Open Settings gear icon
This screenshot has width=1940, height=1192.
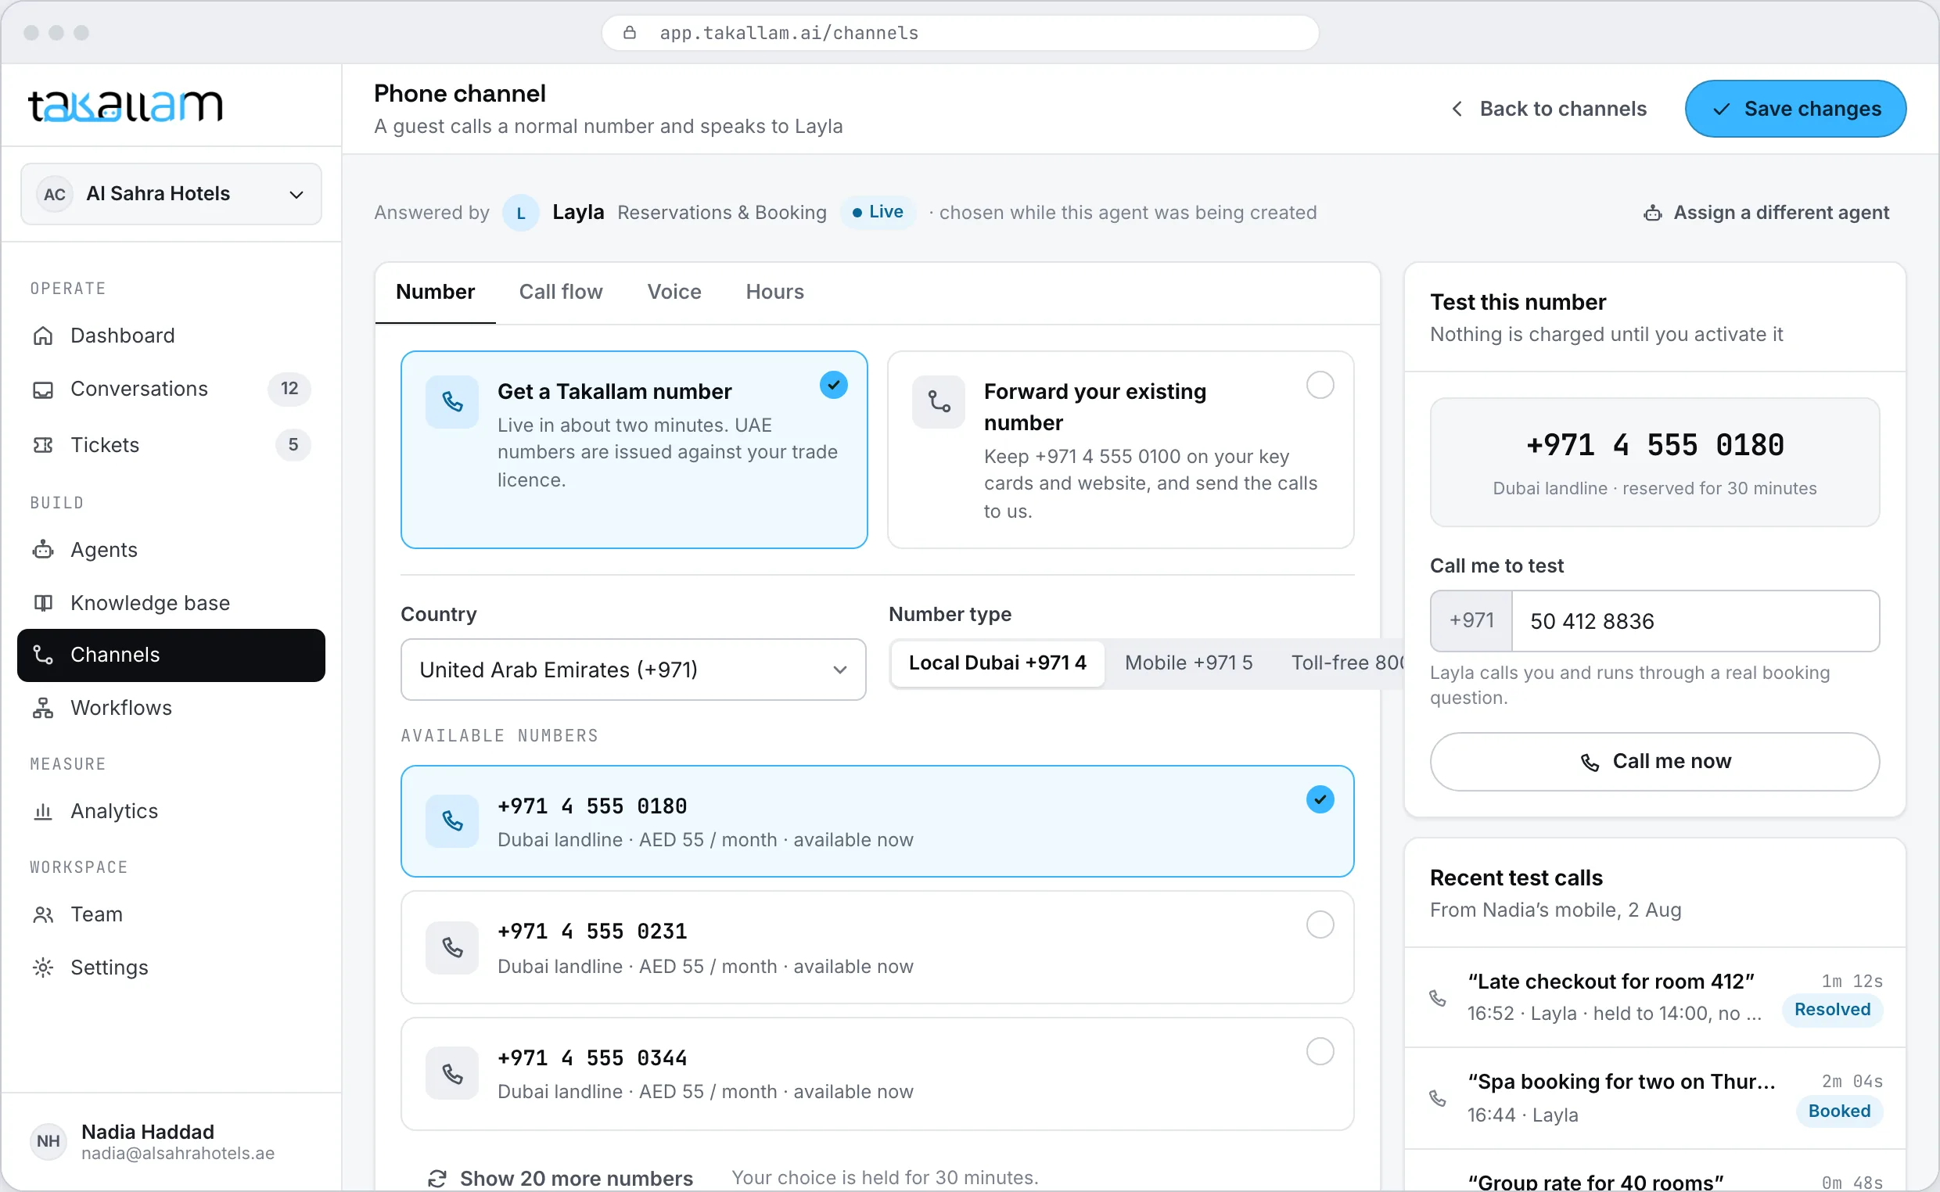42,968
